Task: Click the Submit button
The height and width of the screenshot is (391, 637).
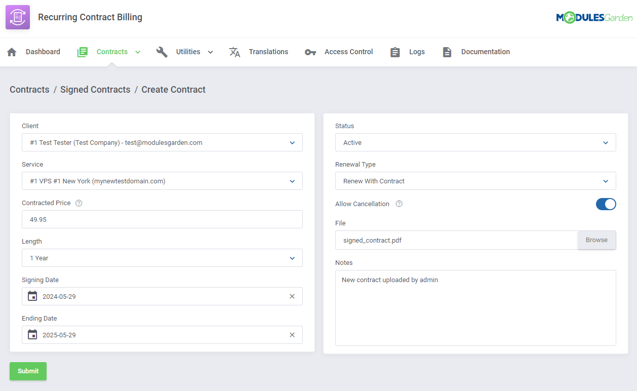Action: (28, 371)
